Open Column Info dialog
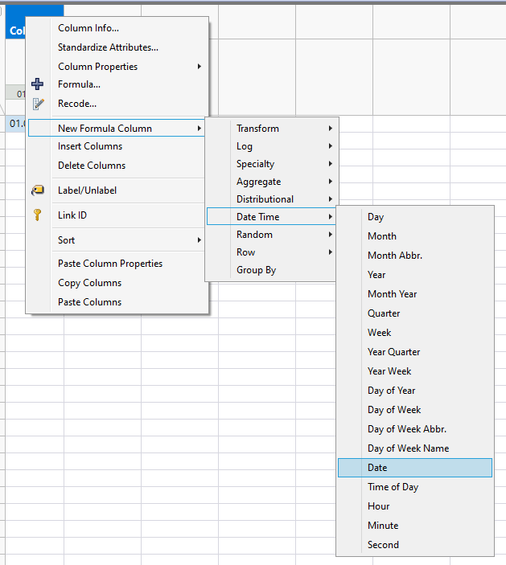This screenshot has height=565, width=506. click(x=88, y=28)
